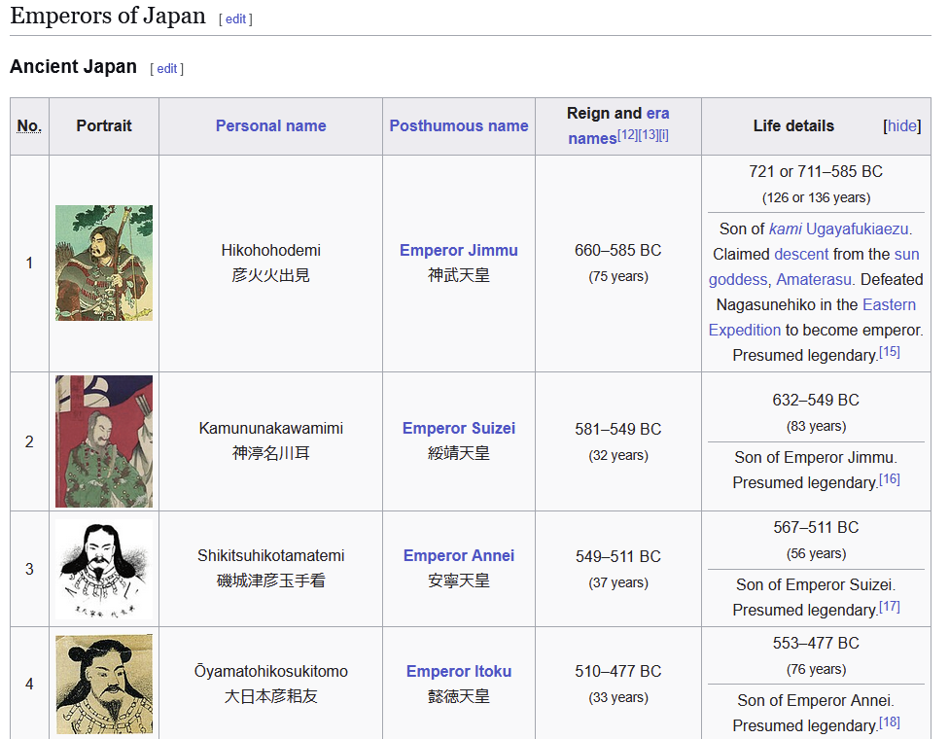This screenshot has width=949, height=739.
Task: Click the kanji 綏靖天皇 under Emperor Suizei
Action: click(459, 453)
